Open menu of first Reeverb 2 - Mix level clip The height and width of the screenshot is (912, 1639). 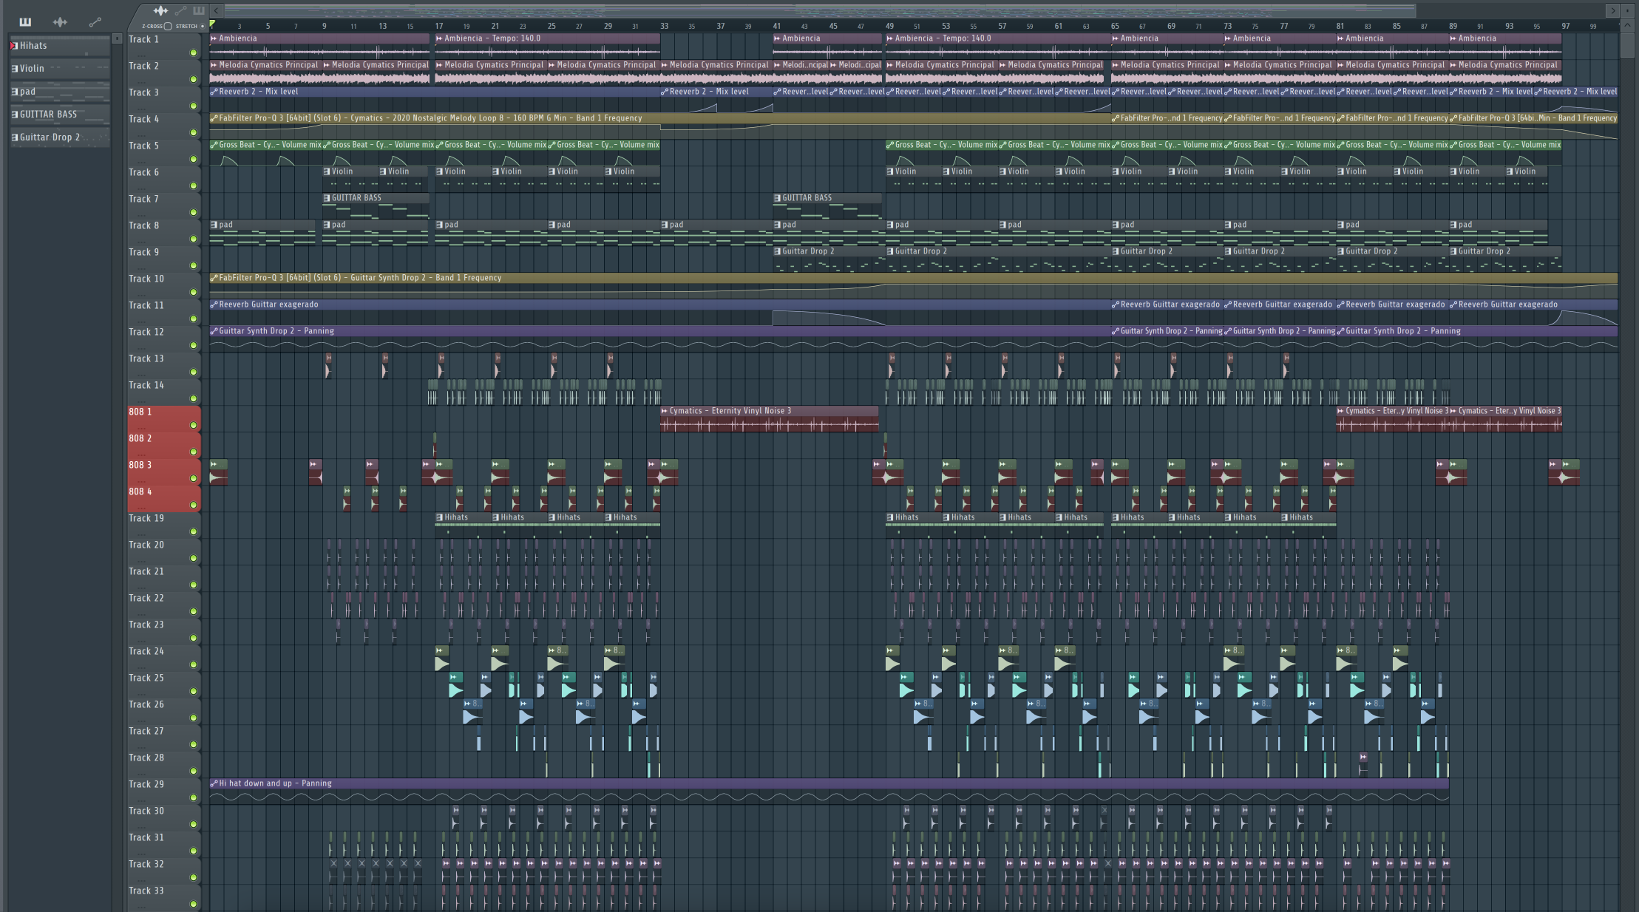(214, 92)
